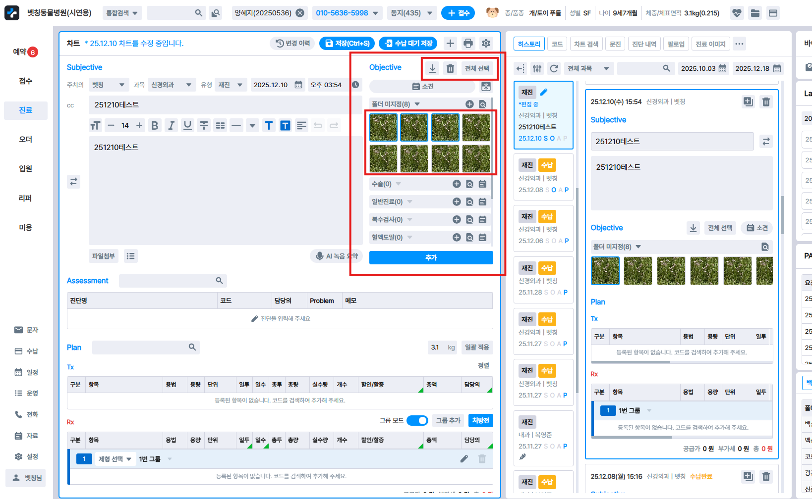Refresh the history list

tap(554, 68)
